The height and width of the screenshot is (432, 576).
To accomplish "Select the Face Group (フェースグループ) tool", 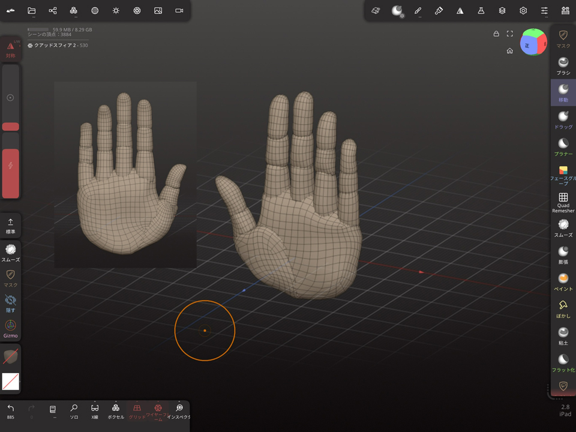I will [563, 174].
